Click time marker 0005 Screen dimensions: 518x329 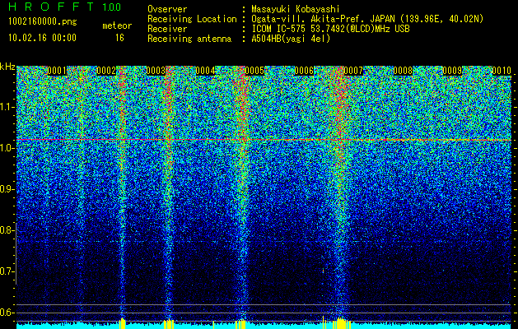pos(254,71)
